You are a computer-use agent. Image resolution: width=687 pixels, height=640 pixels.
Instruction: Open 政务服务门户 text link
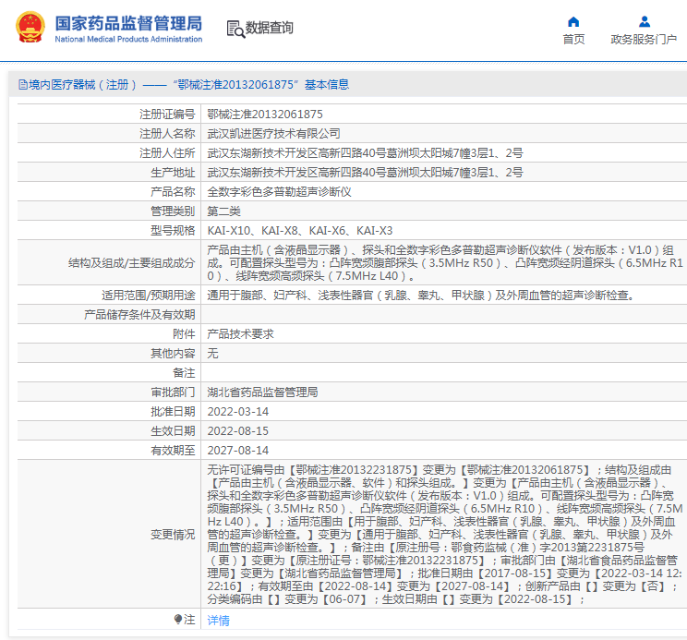644,40
